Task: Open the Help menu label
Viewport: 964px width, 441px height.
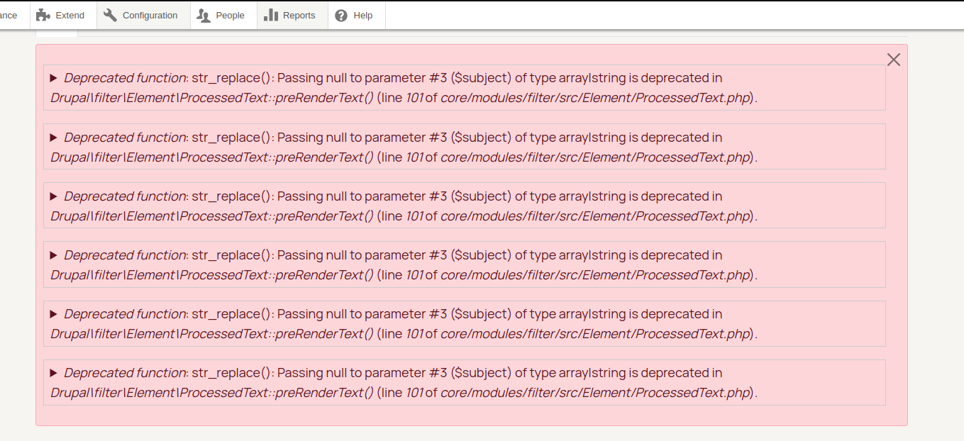Action: click(362, 15)
